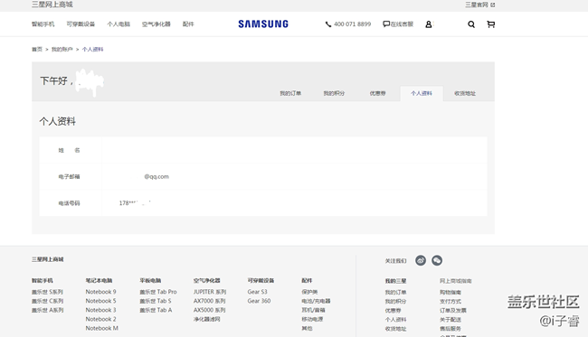Switch to 我的积分 tab
The width and height of the screenshot is (588, 337).
[334, 93]
